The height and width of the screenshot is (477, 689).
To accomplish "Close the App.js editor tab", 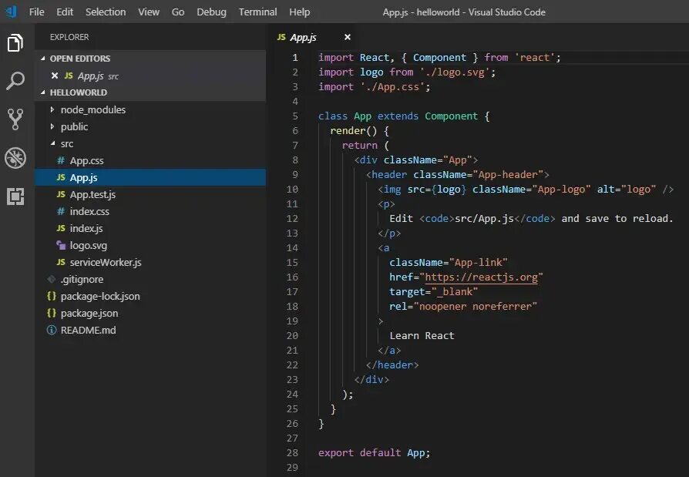I will click(x=348, y=37).
